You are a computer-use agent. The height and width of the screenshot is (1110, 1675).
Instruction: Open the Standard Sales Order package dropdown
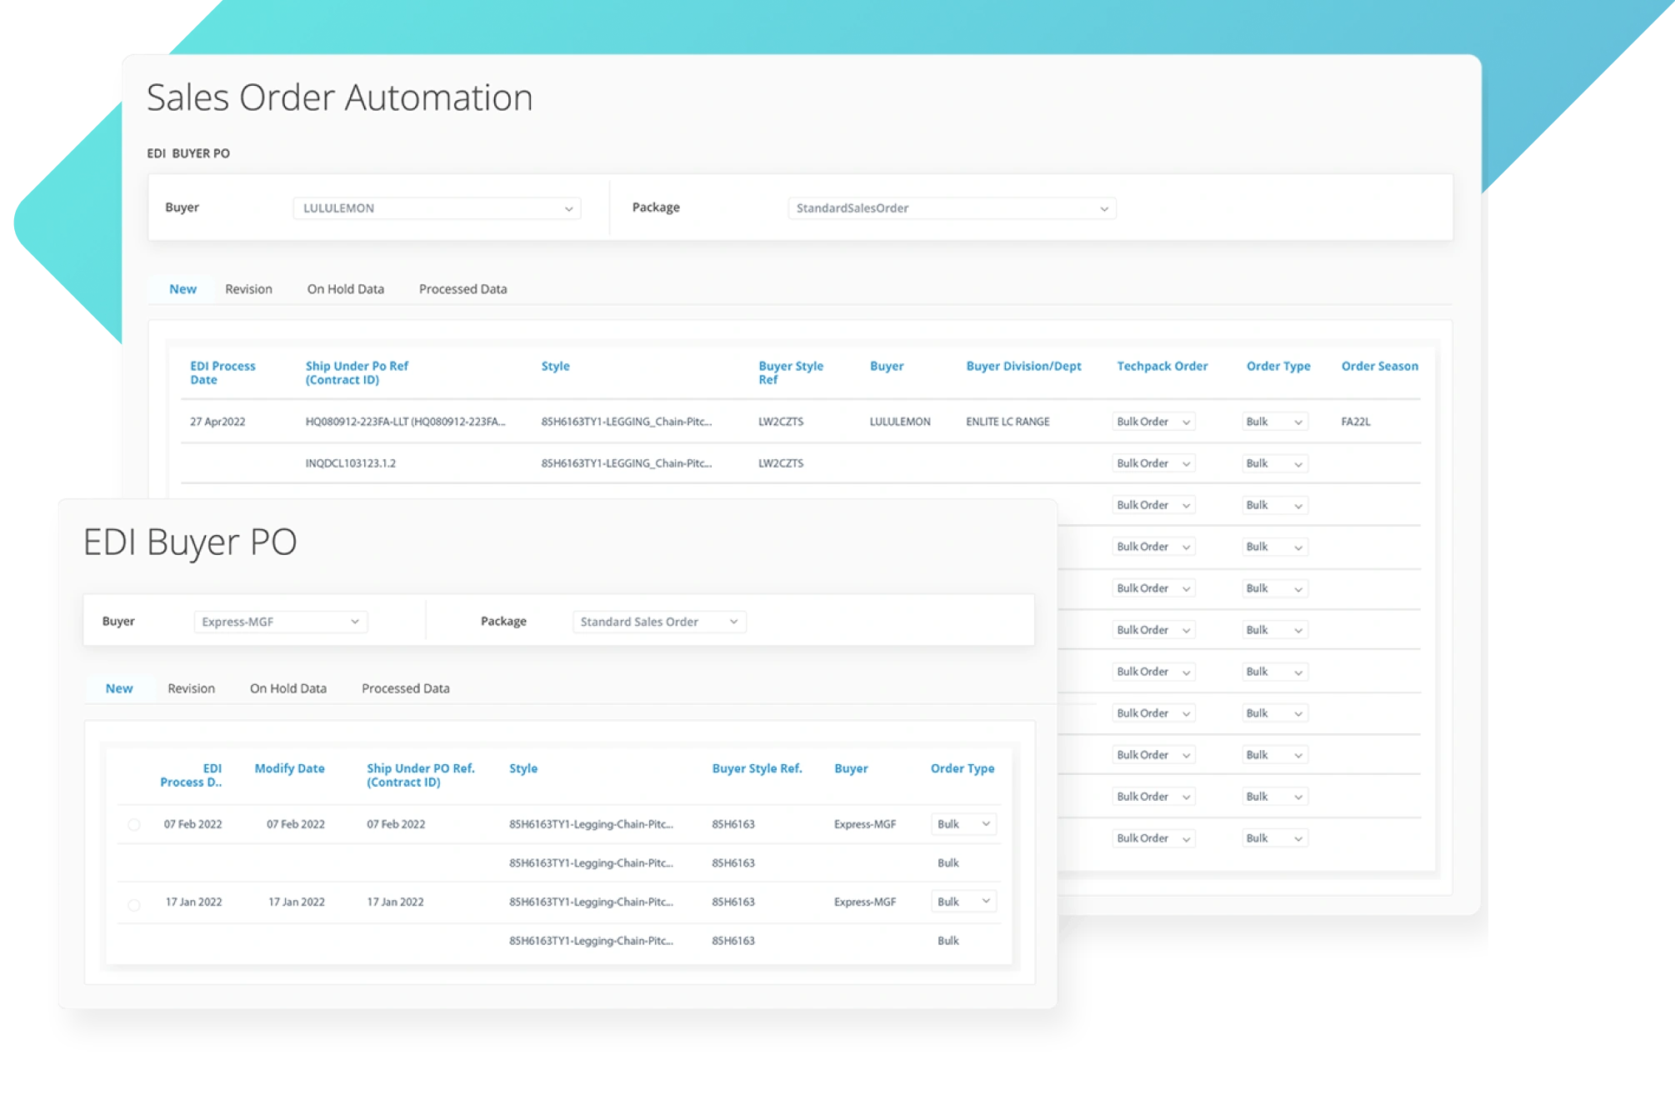(x=658, y=622)
